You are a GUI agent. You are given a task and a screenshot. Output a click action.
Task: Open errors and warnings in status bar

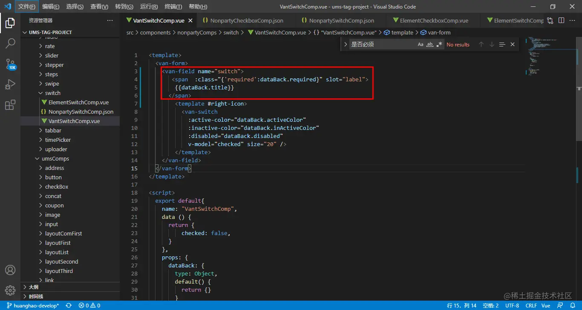click(89, 305)
